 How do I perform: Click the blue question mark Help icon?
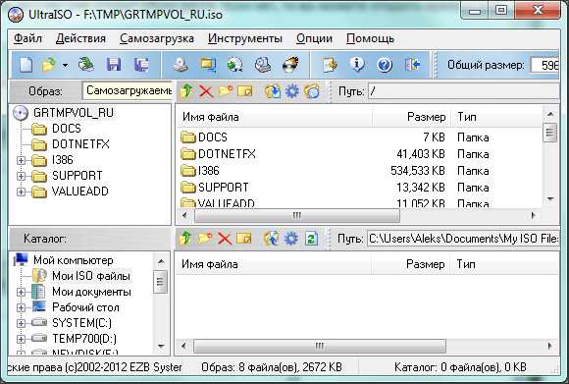click(385, 65)
